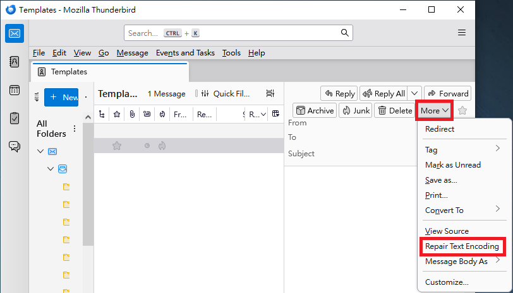
Task: Click the Delete button
Action: [395, 111]
